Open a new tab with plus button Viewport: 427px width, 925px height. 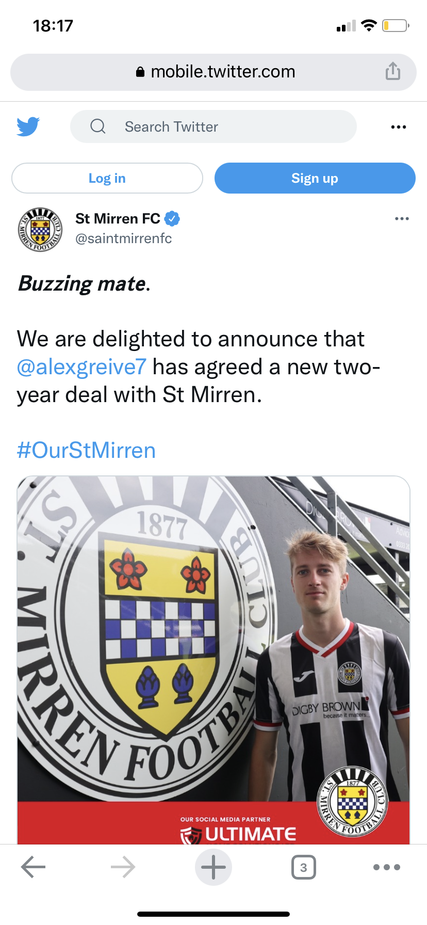(x=213, y=867)
